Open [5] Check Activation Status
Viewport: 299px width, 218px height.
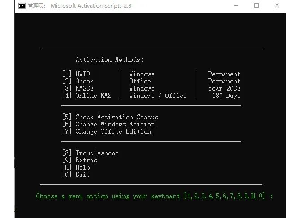click(110, 117)
